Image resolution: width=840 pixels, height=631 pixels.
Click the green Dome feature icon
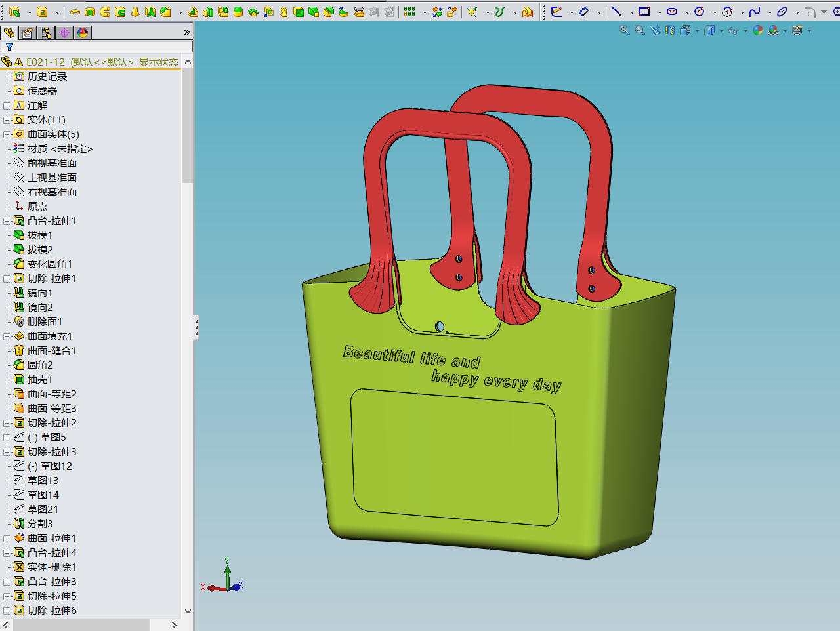[238, 12]
